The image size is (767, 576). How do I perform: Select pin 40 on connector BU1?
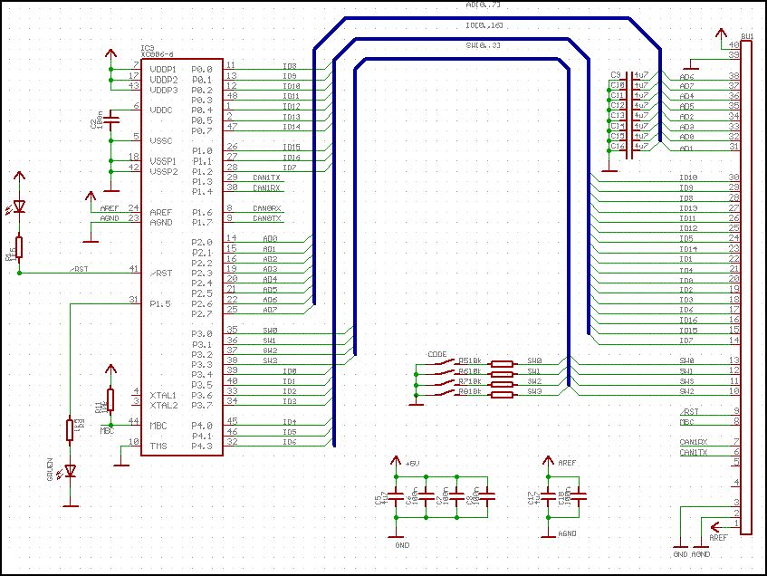point(733,44)
